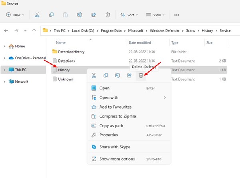Choose Add to Favourites
This screenshot has height=178, width=240.
(129, 107)
